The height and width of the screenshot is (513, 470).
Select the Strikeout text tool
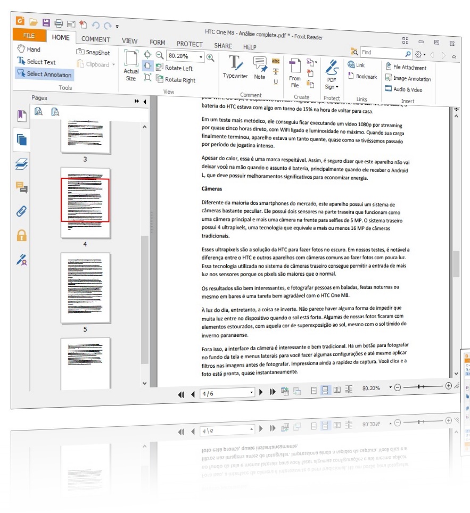click(x=276, y=71)
